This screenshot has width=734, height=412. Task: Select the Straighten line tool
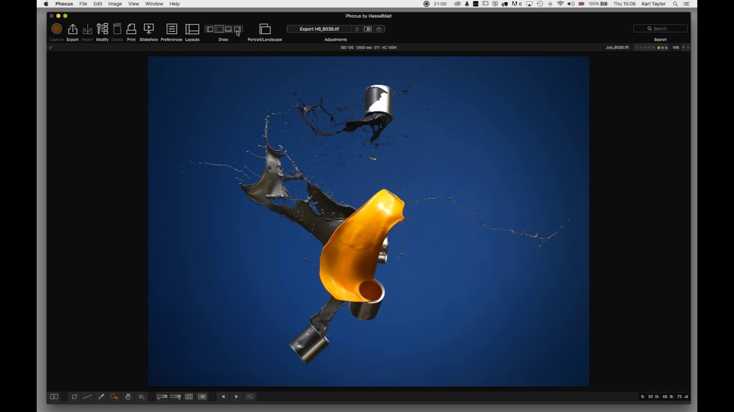coord(87,397)
